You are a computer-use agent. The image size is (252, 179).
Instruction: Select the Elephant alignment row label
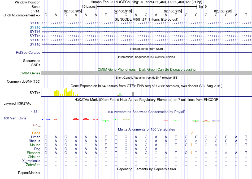(x=34, y=153)
